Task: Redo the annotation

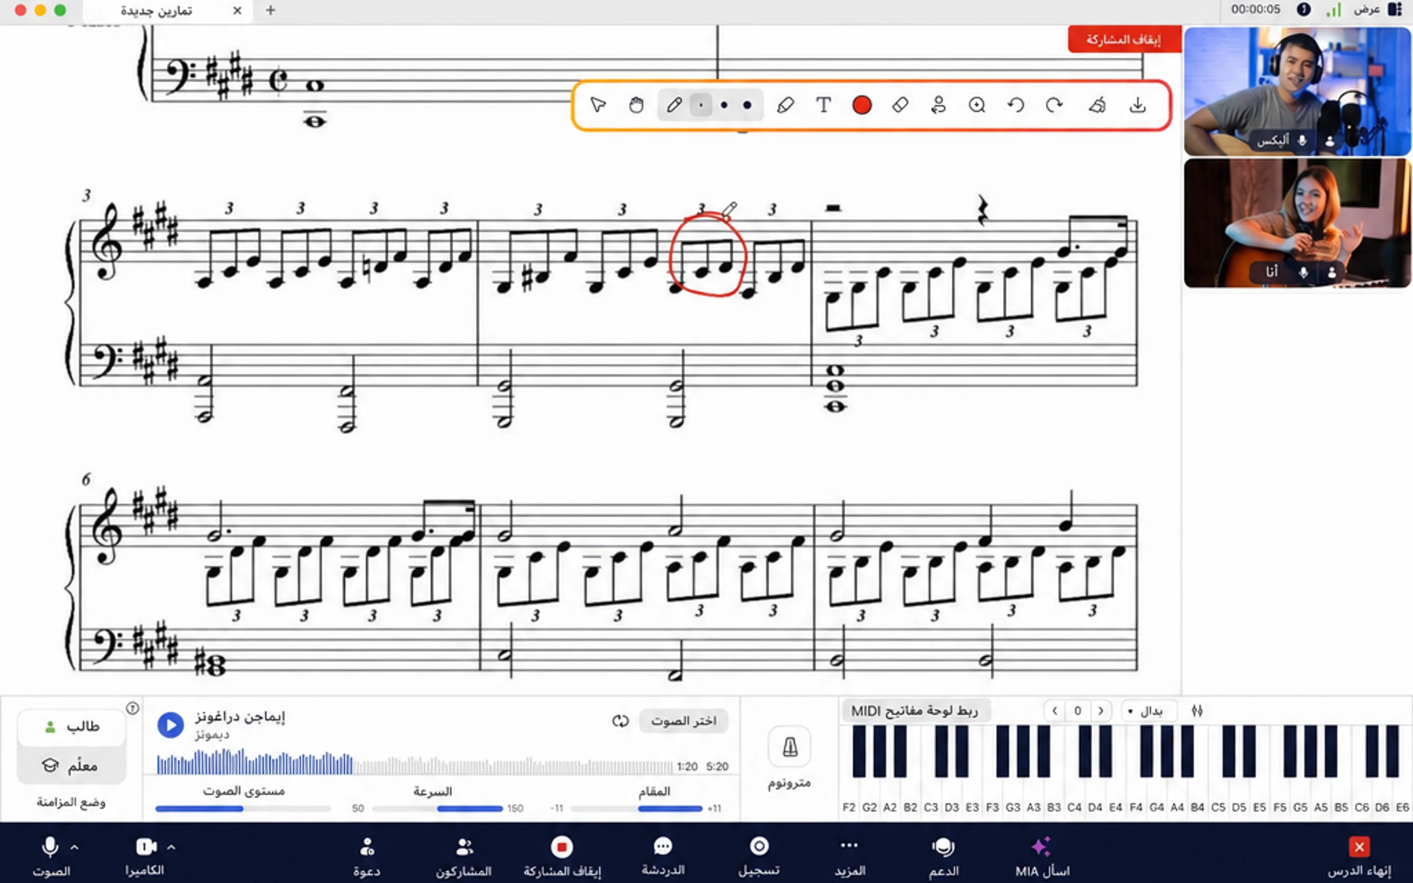Action: pos(1054,105)
